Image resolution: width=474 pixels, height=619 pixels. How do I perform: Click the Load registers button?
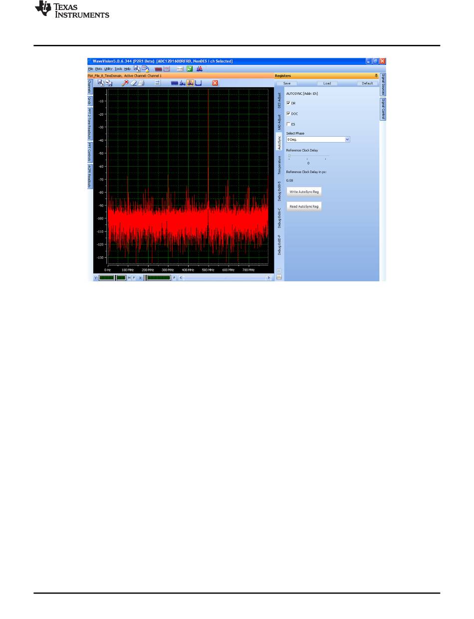click(327, 83)
